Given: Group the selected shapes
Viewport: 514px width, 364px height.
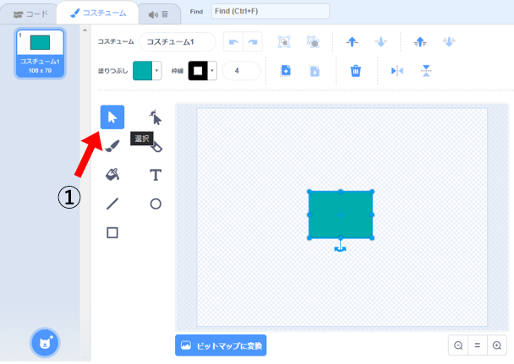Looking at the screenshot, I should [x=284, y=42].
